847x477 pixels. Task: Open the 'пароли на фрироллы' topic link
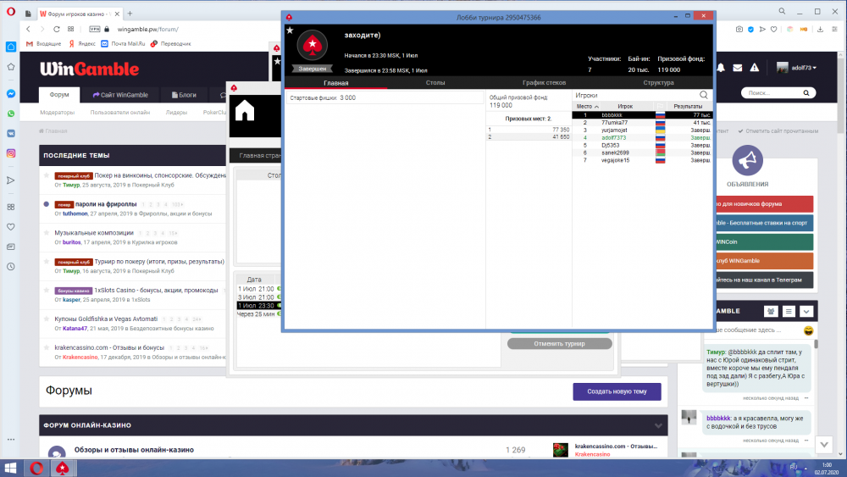tap(108, 204)
